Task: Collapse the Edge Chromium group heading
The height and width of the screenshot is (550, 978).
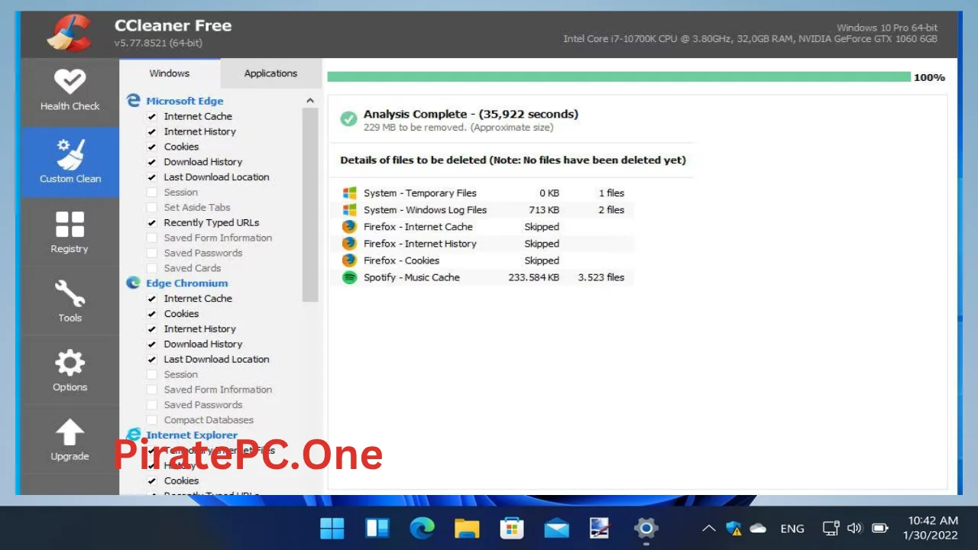Action: tap(187, 283)
